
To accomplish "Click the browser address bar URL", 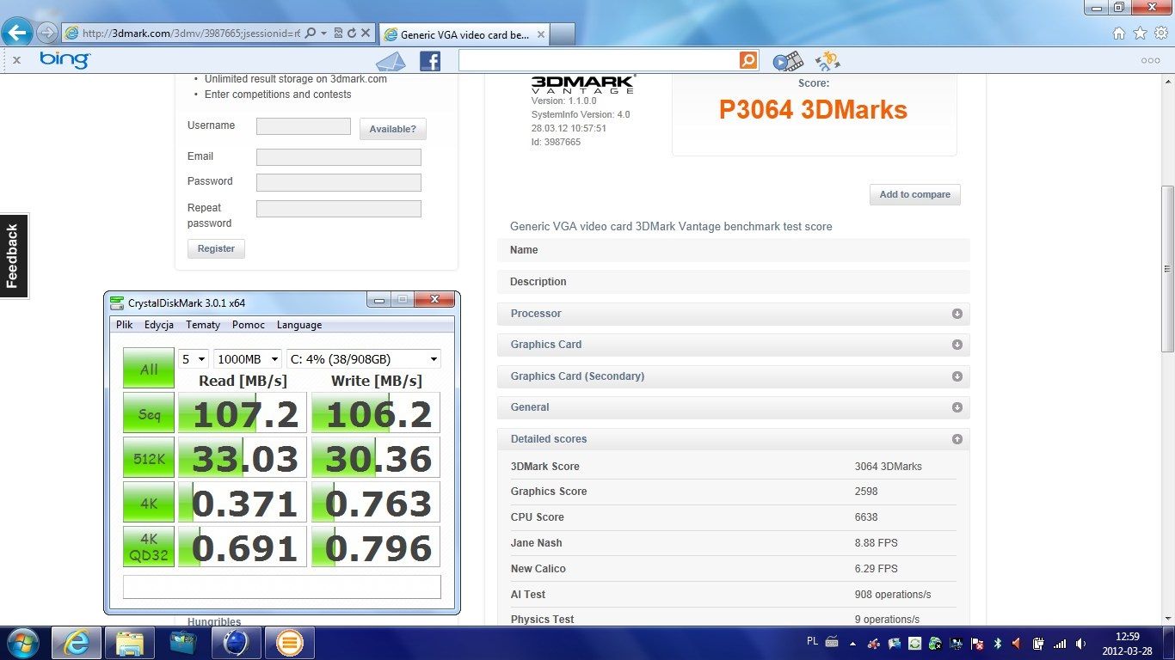I will coord(191,34).
